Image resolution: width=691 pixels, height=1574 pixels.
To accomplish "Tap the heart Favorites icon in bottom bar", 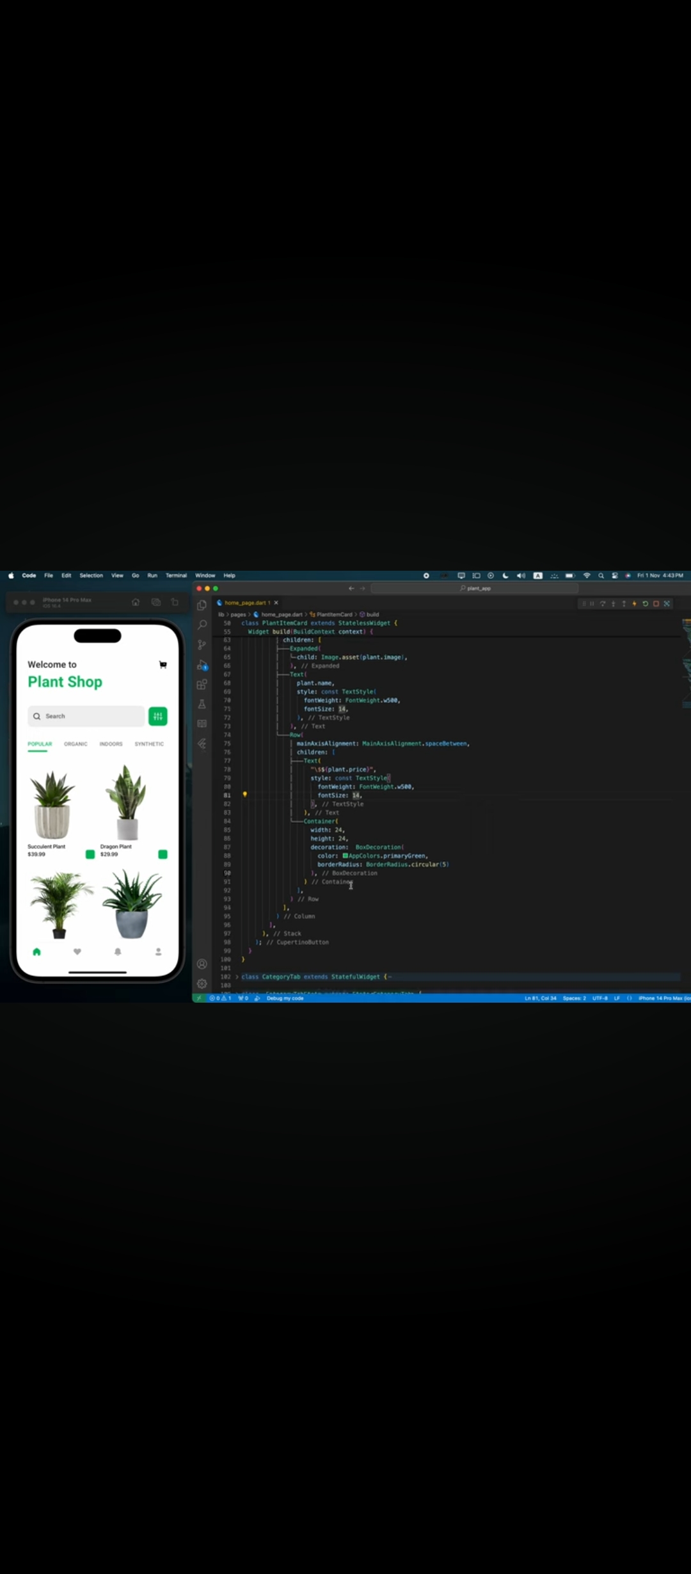I will 77,952.
